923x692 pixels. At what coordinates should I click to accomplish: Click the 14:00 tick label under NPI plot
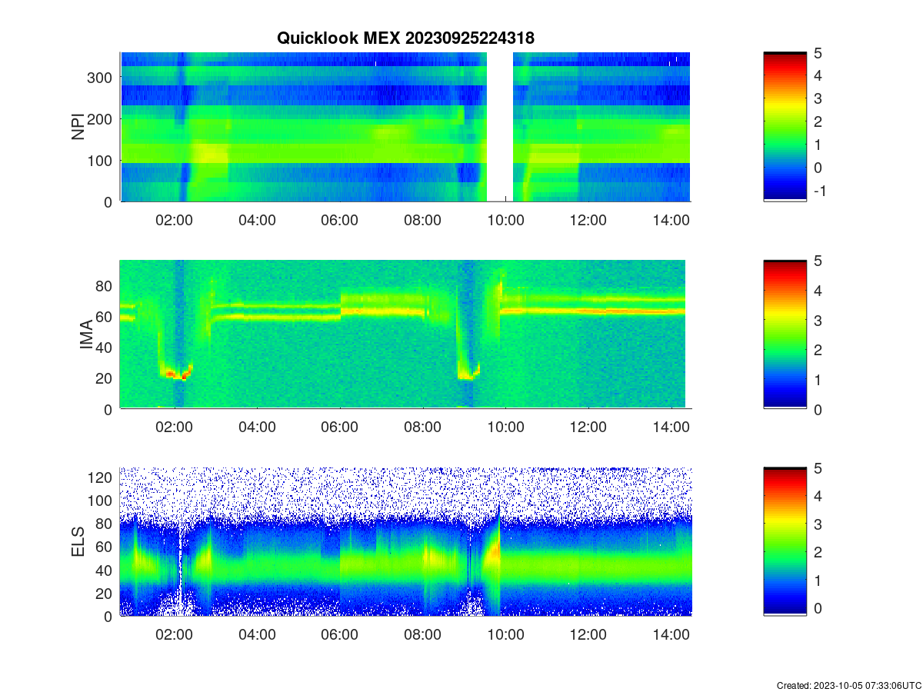671,220
